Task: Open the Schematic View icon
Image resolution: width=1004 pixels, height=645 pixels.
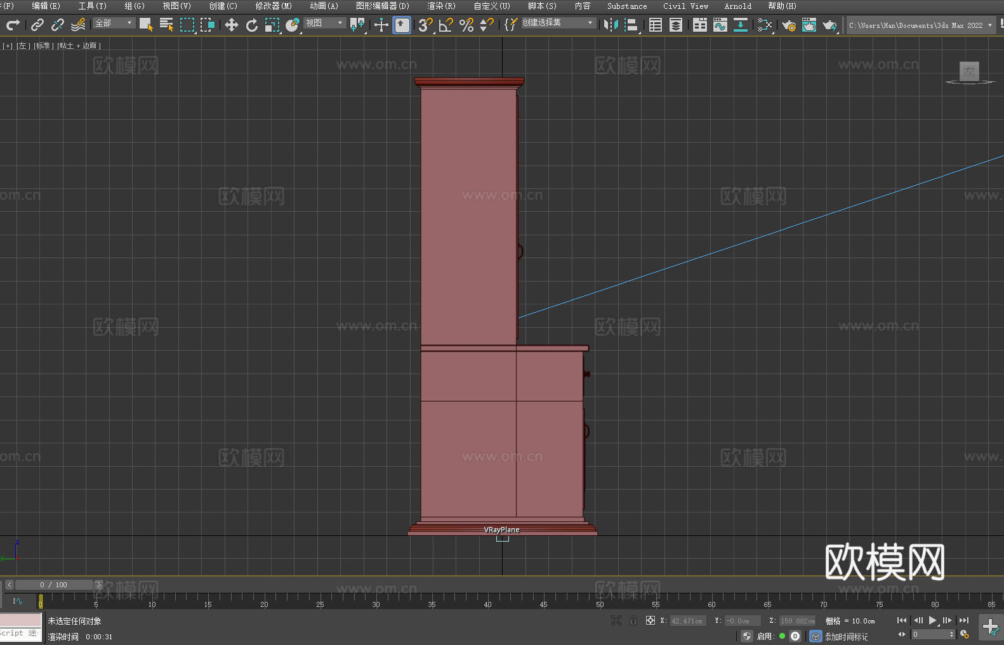Action: (x=740, y=25)
